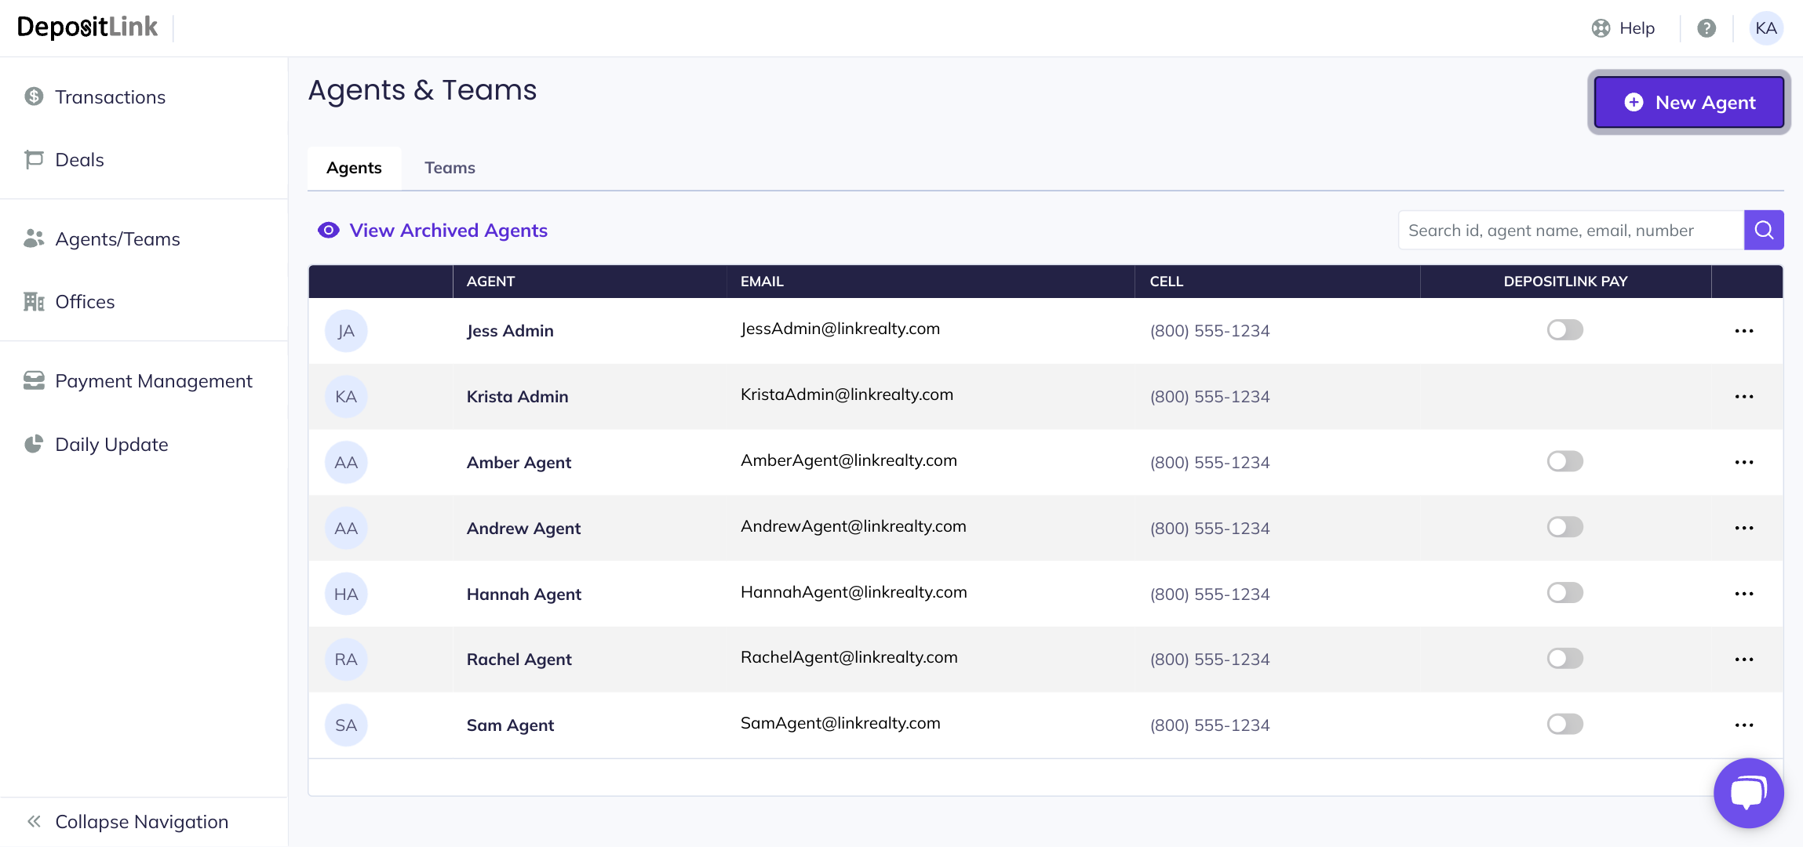Click the question mark help icon
The width and height of the screenshot is (1803, 847).
[x=1706, y=28]
